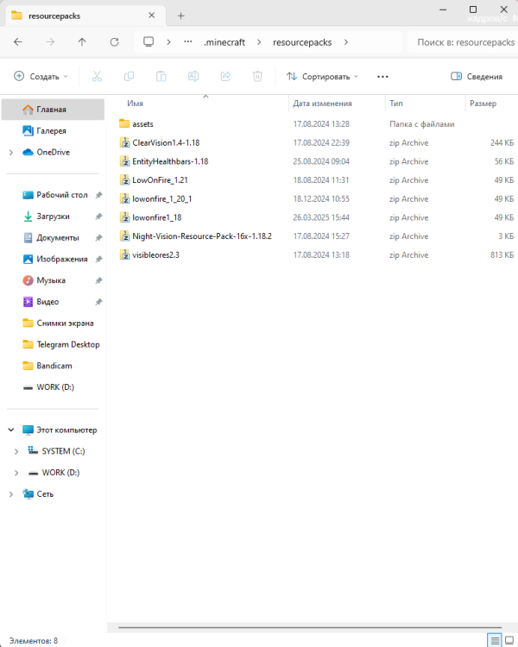Expand the lower WORK (D:) tree node
This screenshot has height=647, width=518.
point(16,473)
